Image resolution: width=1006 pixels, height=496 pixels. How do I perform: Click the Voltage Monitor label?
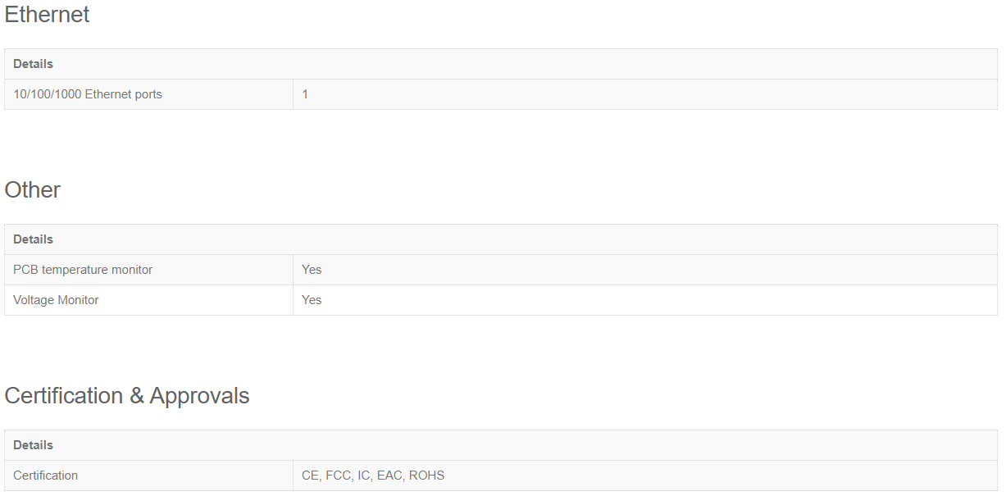56,300
